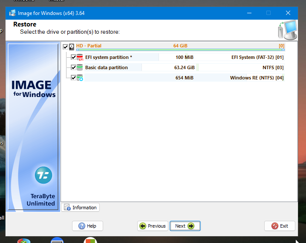
Task: Click the red EFI partition disk icon
Action: tap(80, 57)
